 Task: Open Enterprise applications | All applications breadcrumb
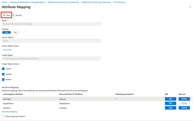point(27,2)
